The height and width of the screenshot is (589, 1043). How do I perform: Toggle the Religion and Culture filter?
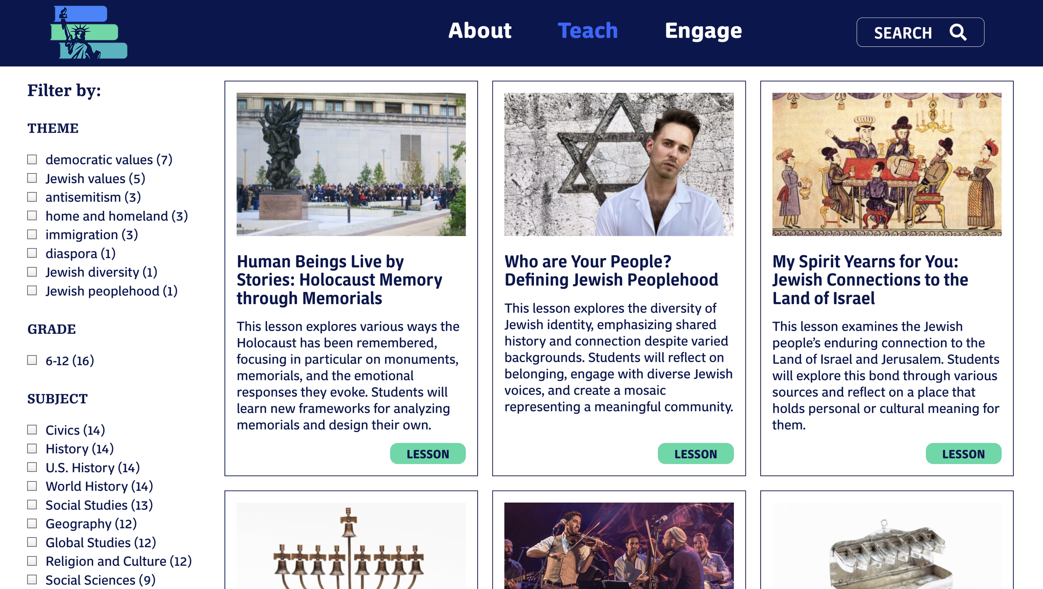[32, 561]
